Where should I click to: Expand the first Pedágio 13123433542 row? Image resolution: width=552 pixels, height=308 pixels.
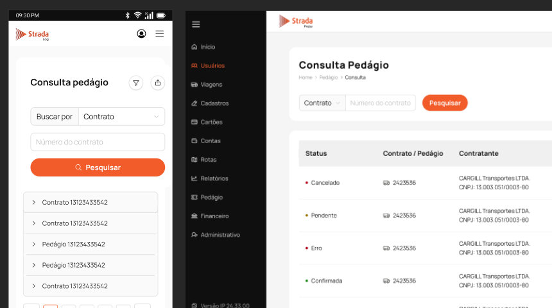[90, 244]
